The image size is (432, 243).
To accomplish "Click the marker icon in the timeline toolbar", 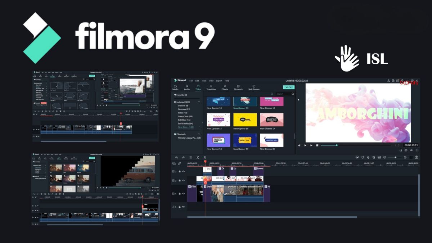I will (205, 157).
